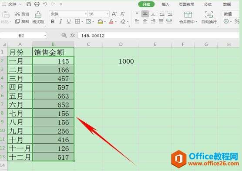242x171 pixels.
Task: Open the Name Box dropdown arrow
Action: tap(45, 36)
